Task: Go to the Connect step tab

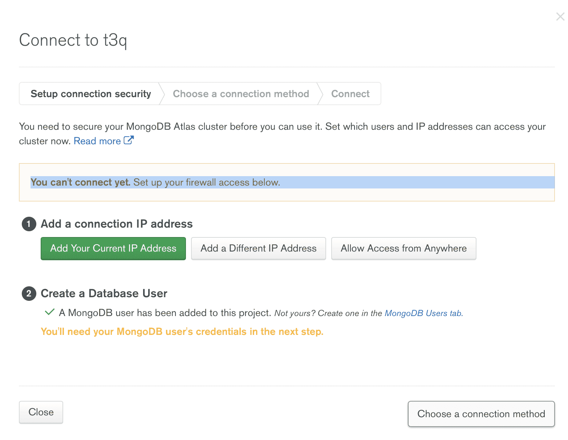Action: [350, 94]
